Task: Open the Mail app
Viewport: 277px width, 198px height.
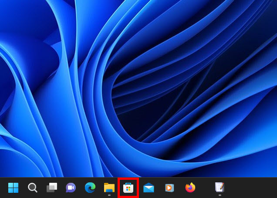Action: [x=149, y=188]
